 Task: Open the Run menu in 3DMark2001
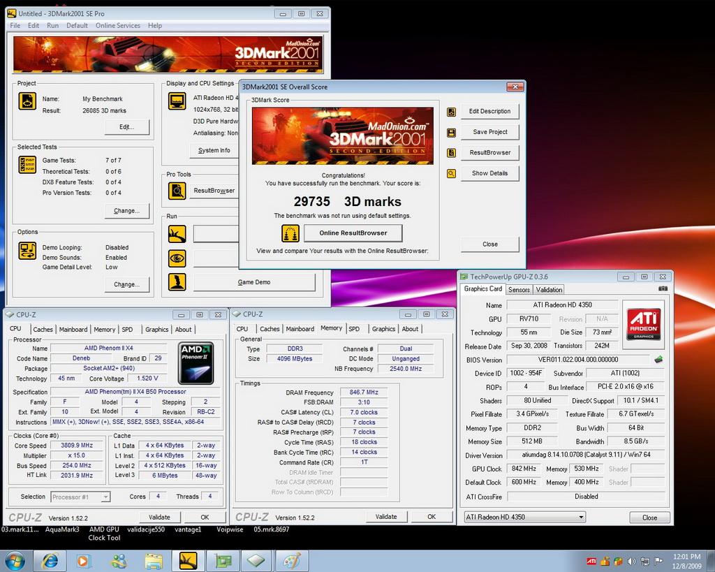click(52, 26)
